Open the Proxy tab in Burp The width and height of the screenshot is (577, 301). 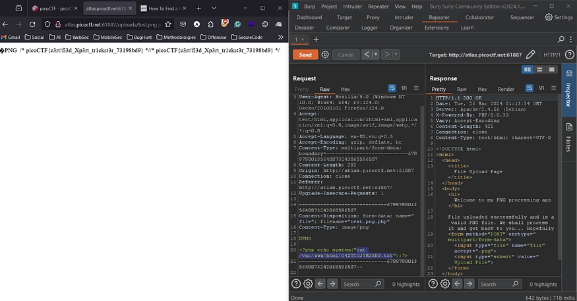point(373,17)
